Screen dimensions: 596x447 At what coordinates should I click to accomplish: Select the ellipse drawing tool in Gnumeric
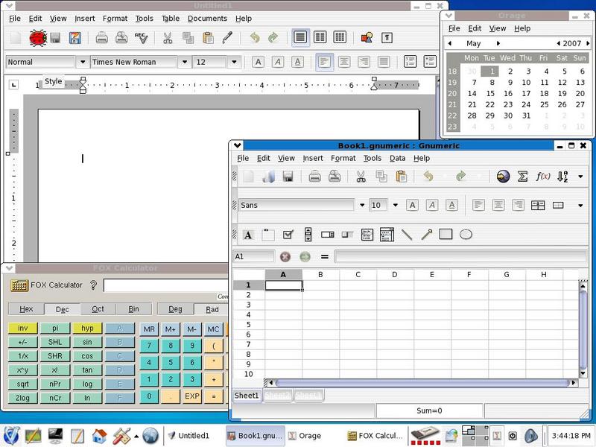(466, 235)
